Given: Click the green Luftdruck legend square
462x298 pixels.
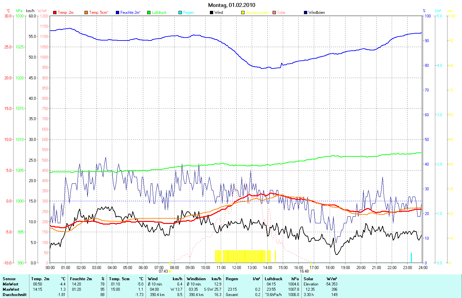Looking at the screenshot, I should click(149, 13).
